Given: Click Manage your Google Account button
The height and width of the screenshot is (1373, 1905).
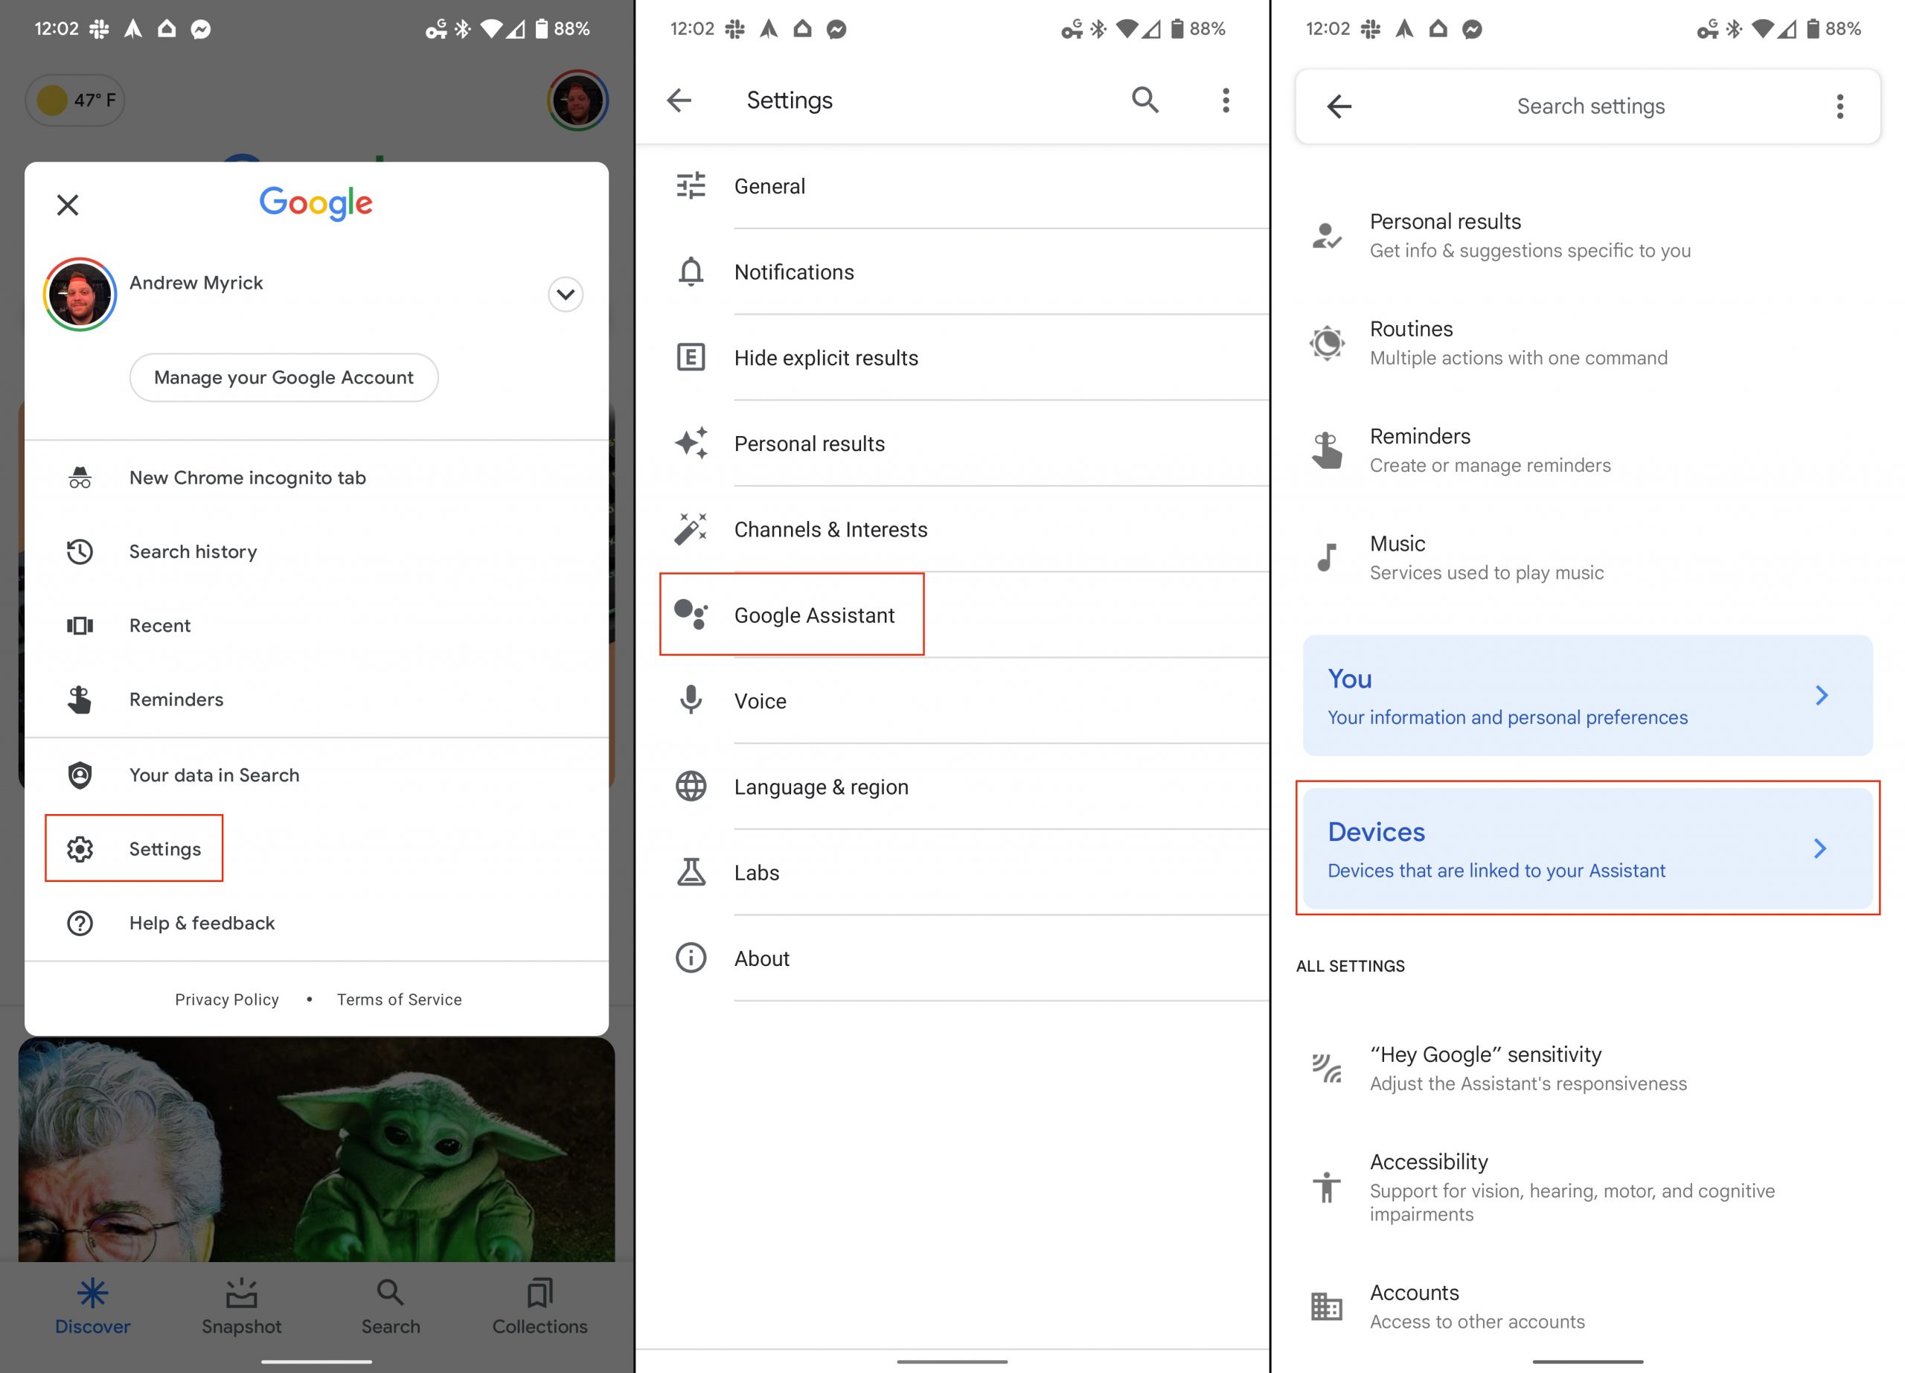Looking at the screenshot, I should [x=283, y=377].
